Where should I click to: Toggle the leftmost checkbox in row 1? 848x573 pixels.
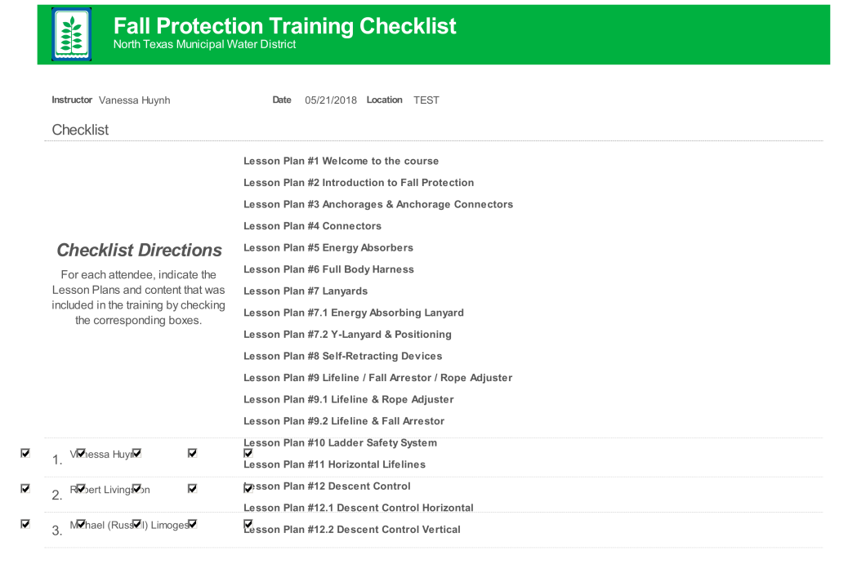point(25,453)
